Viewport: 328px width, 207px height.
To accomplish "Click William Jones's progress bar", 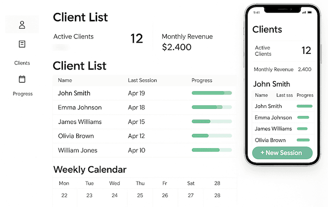I will pos(211,150).
